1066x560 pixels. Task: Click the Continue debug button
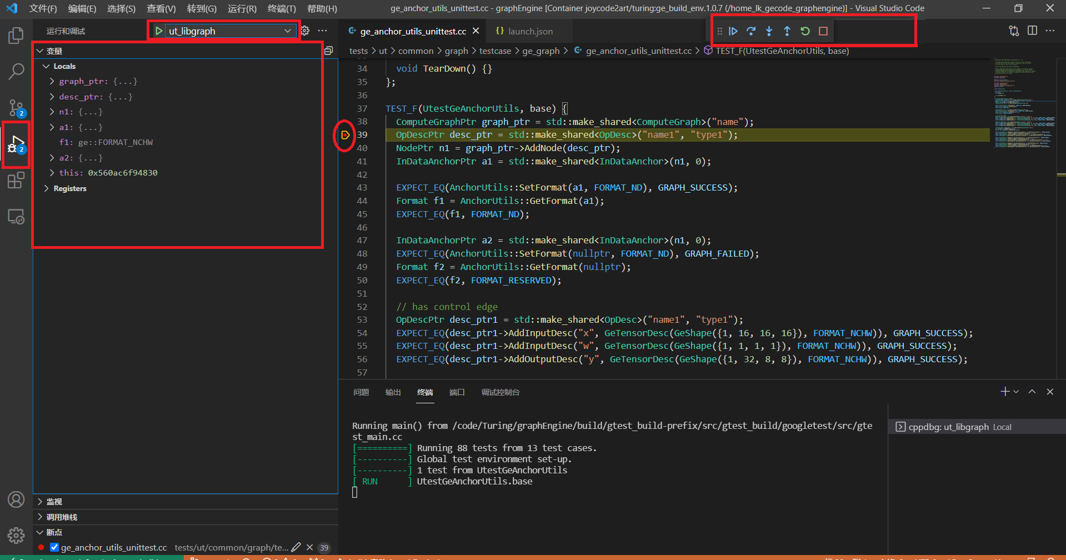coord(733,31)
